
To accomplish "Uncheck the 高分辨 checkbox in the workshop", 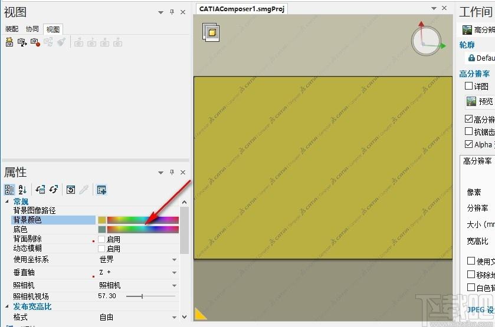I will (469, 119).
